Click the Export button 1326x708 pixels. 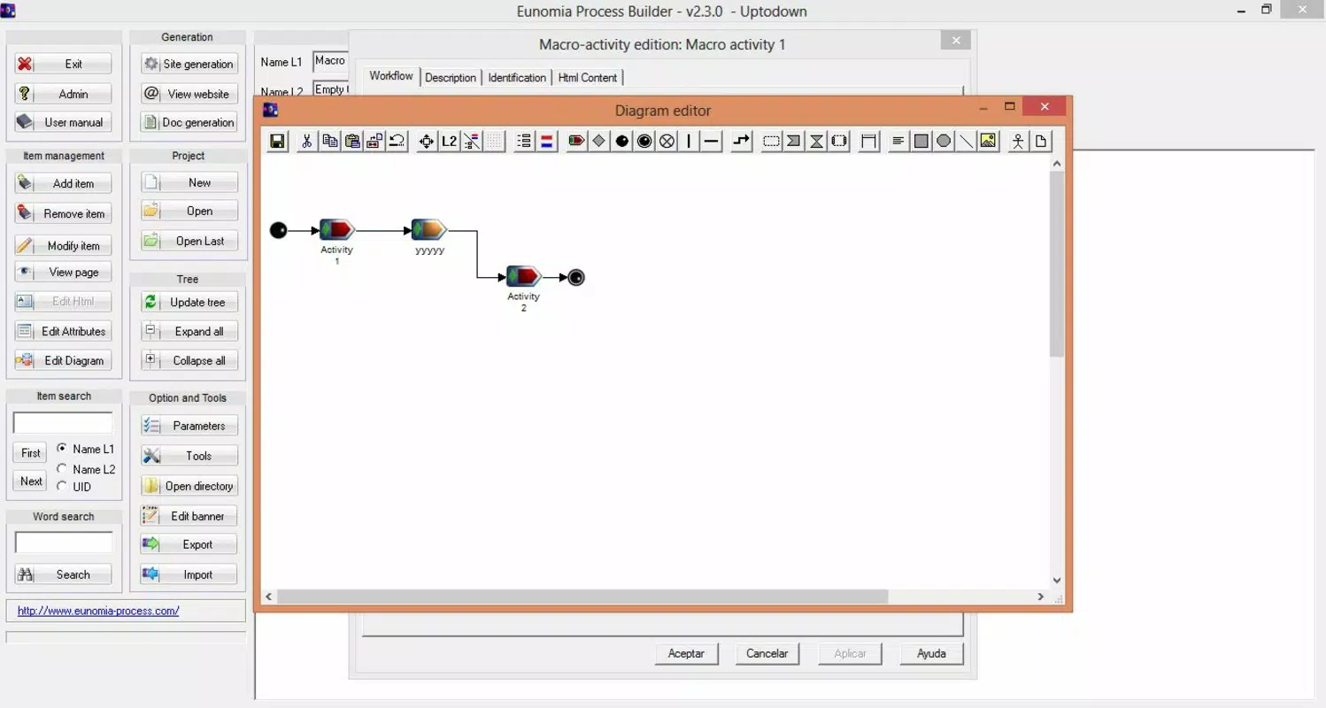click(x=189, y=544)
